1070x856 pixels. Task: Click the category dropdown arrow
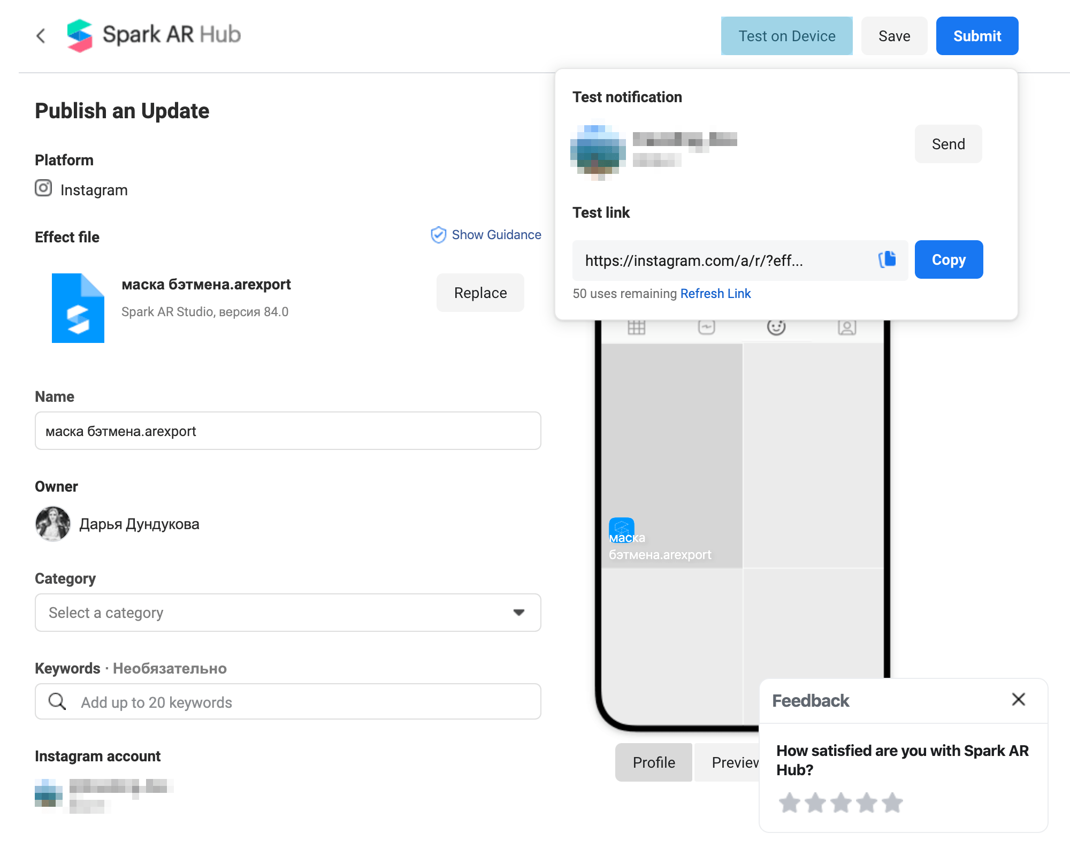point(518,613)
